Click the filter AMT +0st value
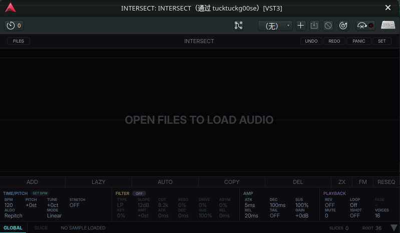This screenshot has height=233, width=400. [x=143, y=215]
